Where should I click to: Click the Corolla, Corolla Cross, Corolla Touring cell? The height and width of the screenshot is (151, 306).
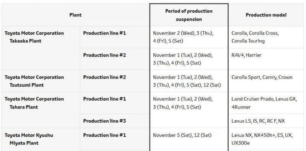[266, 37]
